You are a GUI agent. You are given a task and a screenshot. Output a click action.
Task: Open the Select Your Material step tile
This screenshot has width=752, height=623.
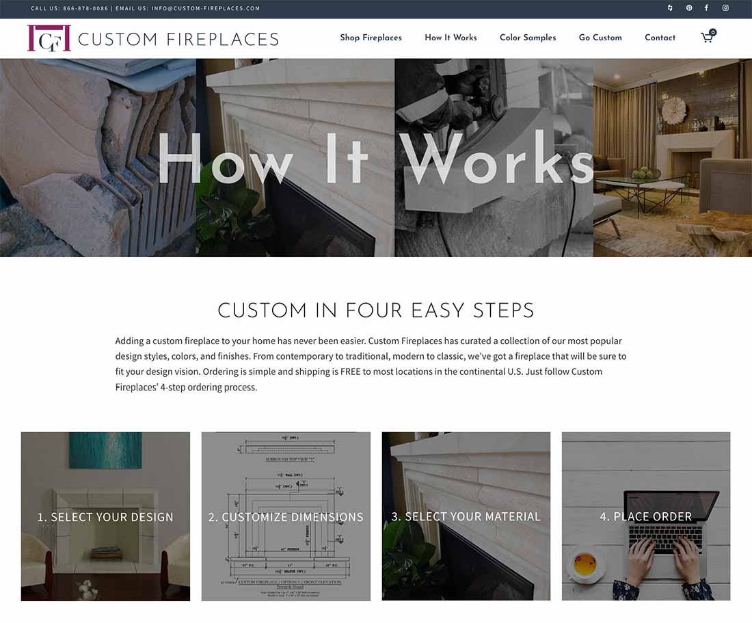pyautogui.click(x=466, y=516)
